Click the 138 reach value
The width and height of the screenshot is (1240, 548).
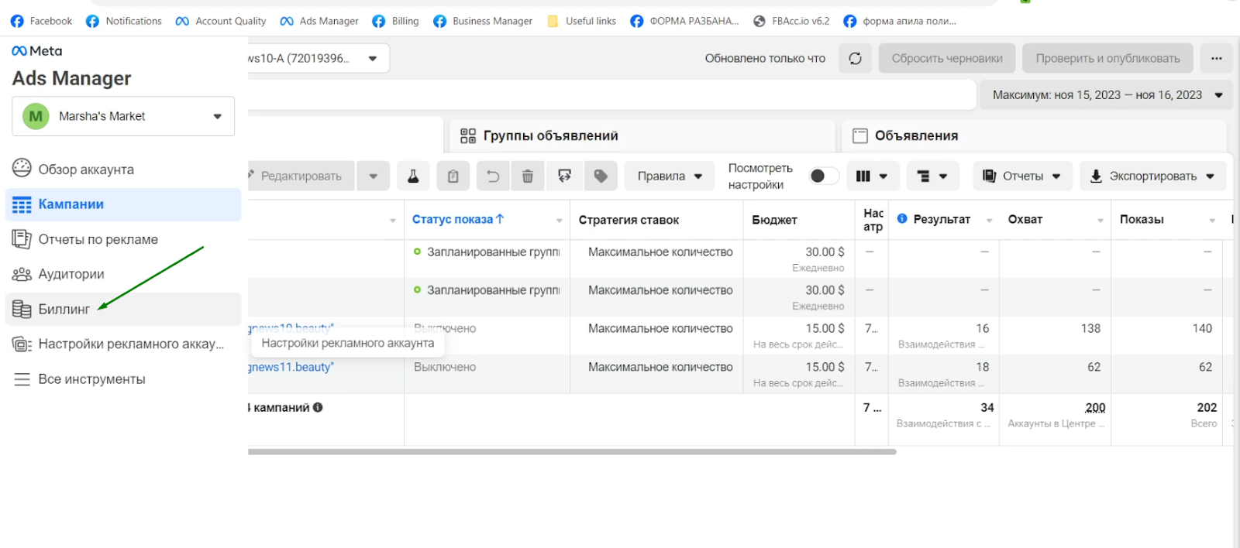point(1090,328)
